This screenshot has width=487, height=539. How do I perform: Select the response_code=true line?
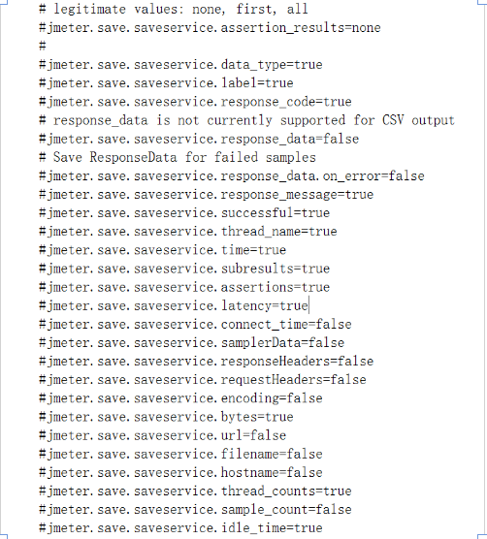pos(195,102)
